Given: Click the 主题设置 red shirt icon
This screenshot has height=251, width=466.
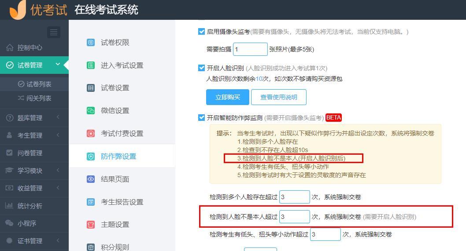Looking at the screenshot, I should [91, 225].
